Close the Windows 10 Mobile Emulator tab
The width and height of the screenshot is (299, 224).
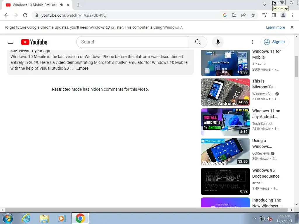pos(68,5)
